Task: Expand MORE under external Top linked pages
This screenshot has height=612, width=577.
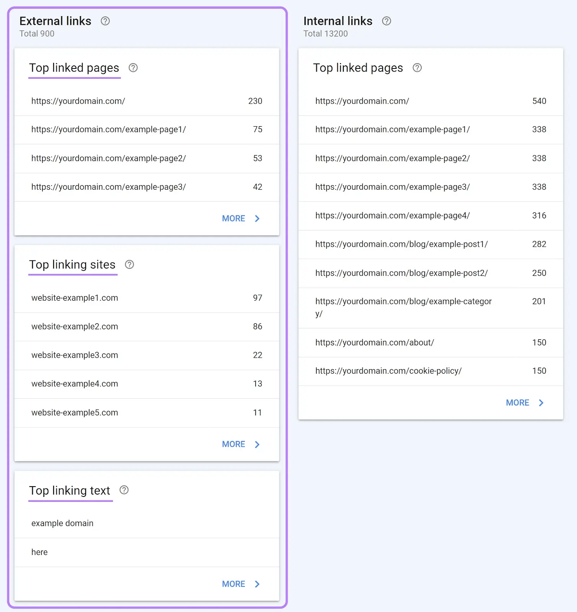Action: click(x=241, y=218)
